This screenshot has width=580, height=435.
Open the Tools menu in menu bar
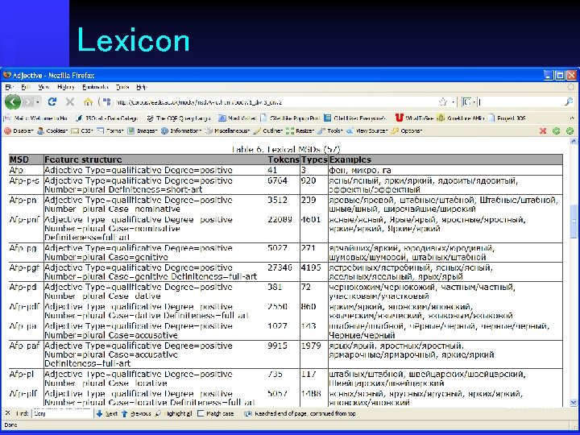click(122, 87)
